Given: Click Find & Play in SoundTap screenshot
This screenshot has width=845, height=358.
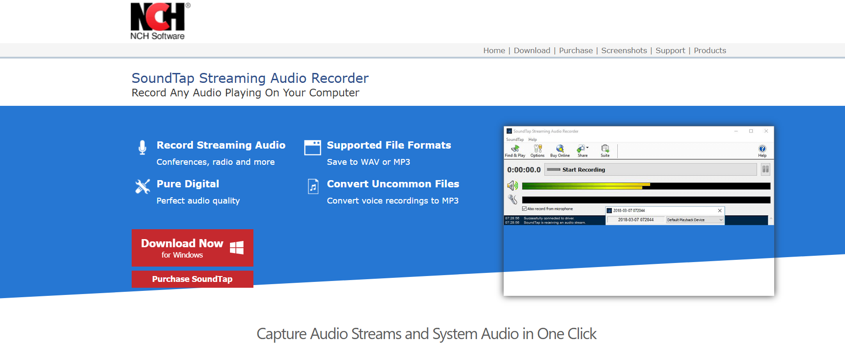Looking at the screenshot, I should tap(515, 151).
